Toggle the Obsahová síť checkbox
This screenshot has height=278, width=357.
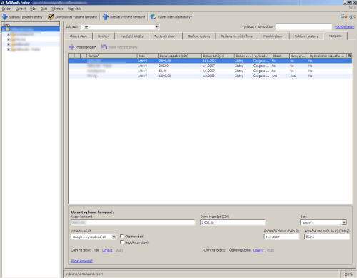pos(122,237)
